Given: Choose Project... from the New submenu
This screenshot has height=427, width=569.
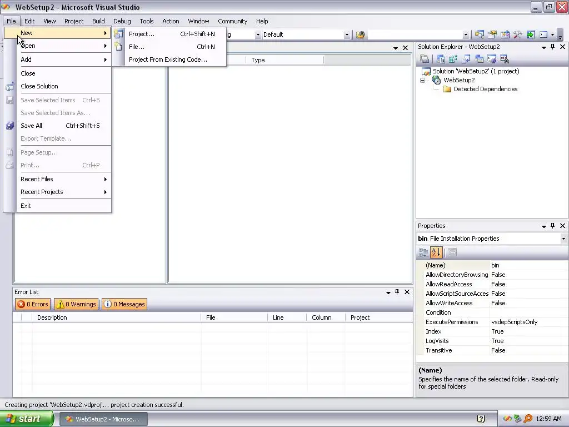Looking at the screenshot, I should point(169,34).
